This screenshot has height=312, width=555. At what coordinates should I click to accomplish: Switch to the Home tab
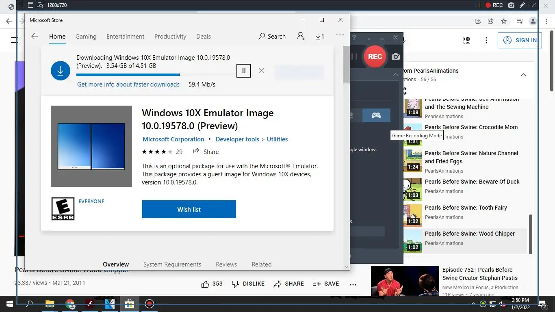point(57,37)
